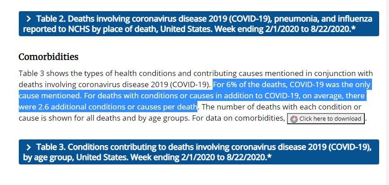
Task: Click the 'Click here to download' button
Action: [x=326, y=119]
